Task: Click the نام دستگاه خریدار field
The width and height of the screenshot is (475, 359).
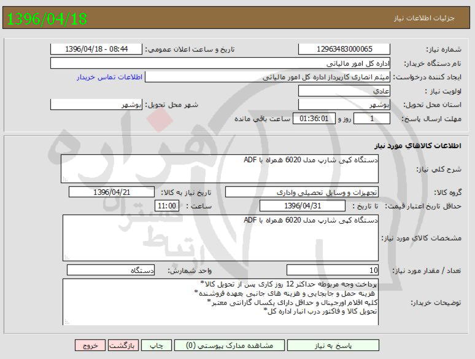Action: (220, 63)
